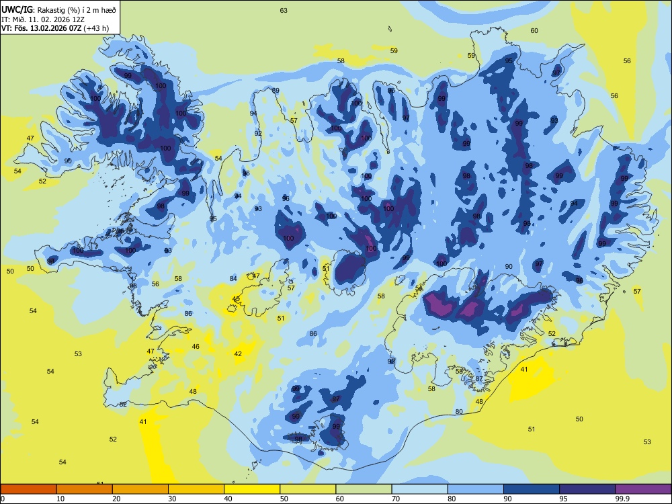The image size is (672, 504).
Task: Click the dark orange 0–10 legend swatch
Action: (x=28, y=489)
